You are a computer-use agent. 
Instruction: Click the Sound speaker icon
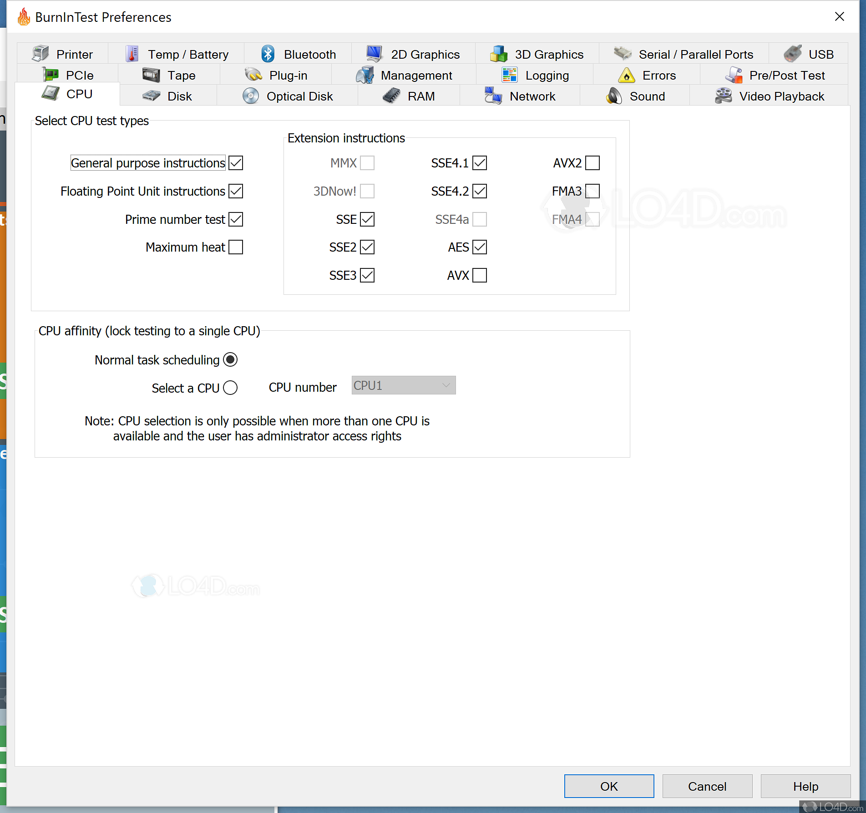pos(614,96)
